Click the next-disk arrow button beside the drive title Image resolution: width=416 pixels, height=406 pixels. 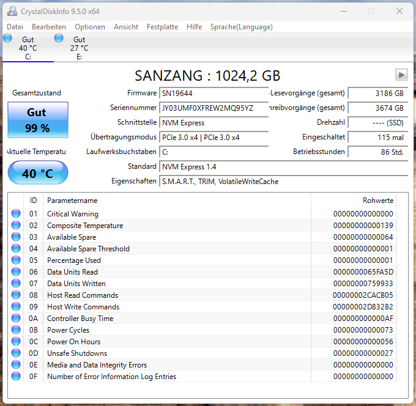coord(401,75)
